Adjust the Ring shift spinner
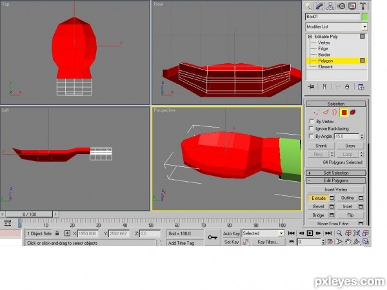This screenshot has height=290, width=387. pyautogui.click(x=332, y=155)
